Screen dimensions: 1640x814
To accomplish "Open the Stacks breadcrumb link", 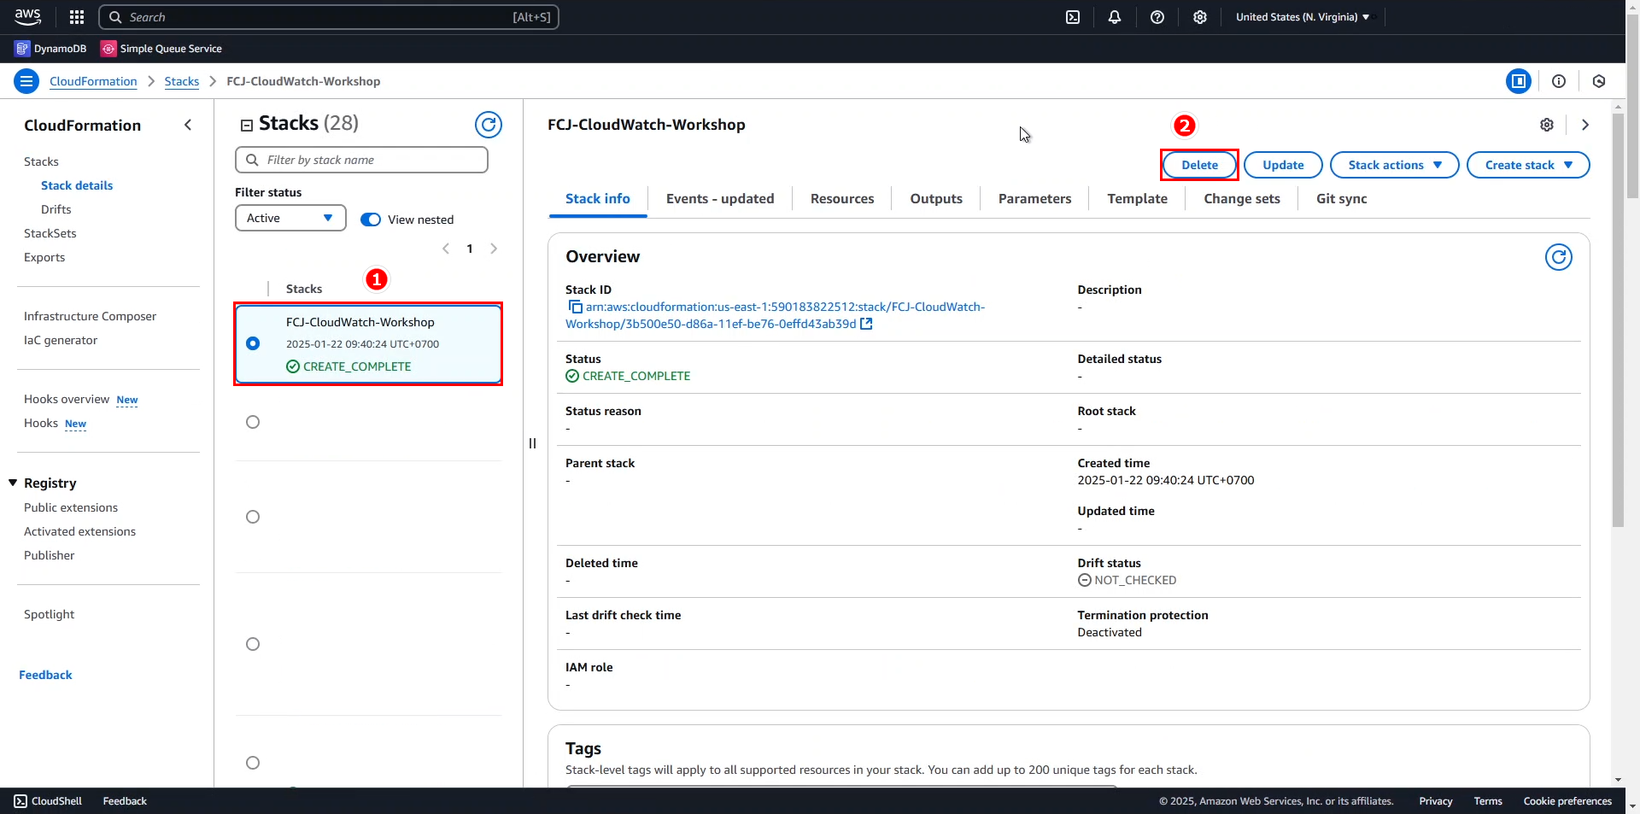I will tap(182, 81).
